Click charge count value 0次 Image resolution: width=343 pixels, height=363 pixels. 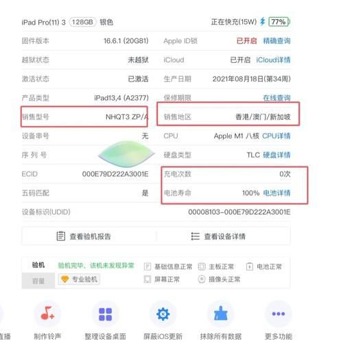285,174
